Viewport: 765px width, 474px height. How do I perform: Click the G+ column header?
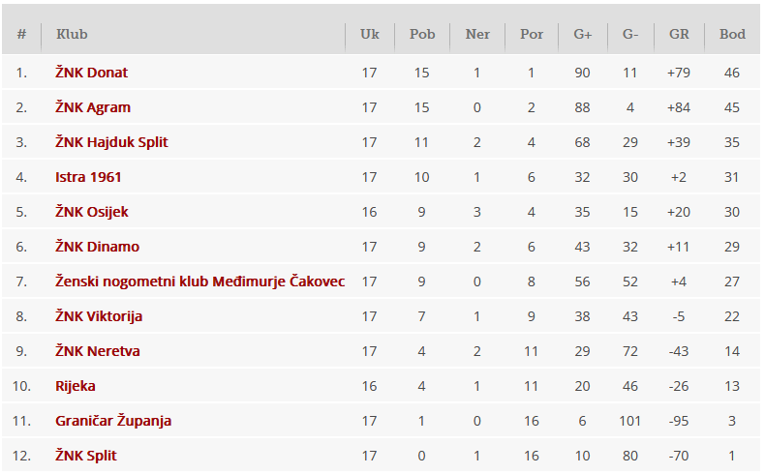pos(582,34)
